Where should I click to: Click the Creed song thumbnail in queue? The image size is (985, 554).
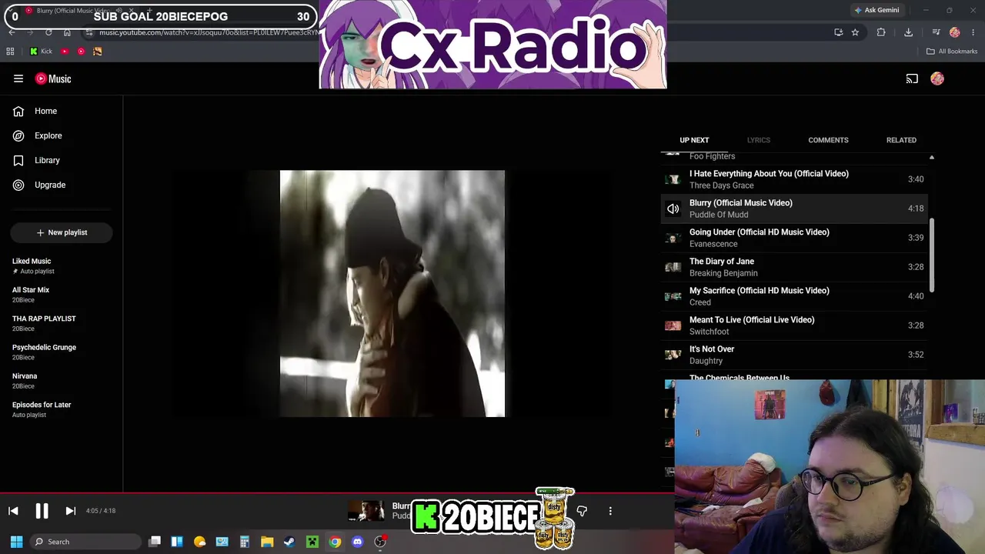pos(673,296)
